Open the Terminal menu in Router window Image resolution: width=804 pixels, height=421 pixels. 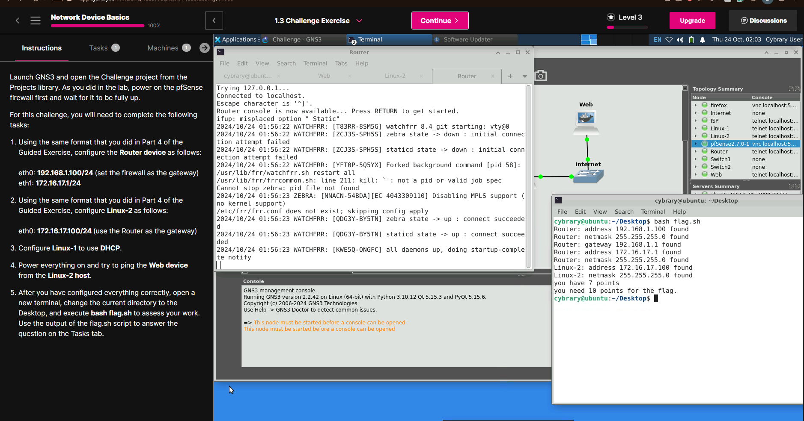(315, 63)
